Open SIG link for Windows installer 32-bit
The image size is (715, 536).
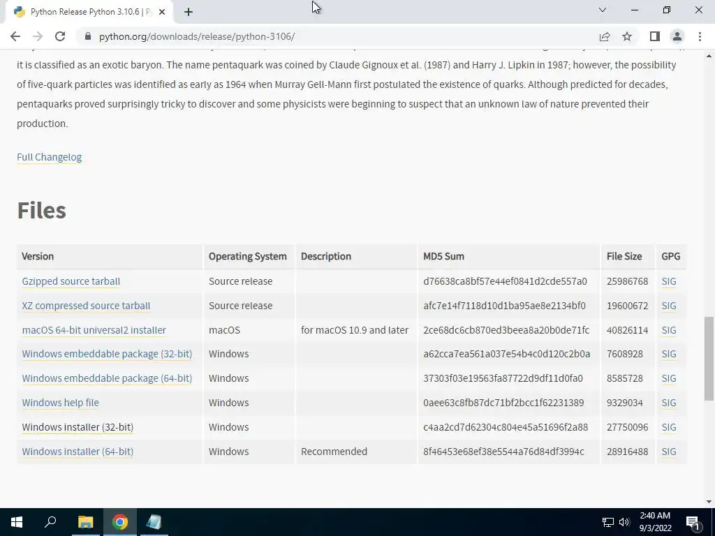[x=668, y=427]
